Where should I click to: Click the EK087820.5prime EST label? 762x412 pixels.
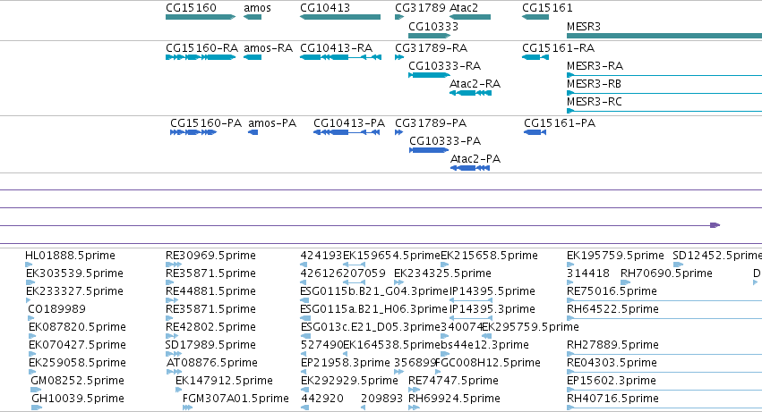pos(77,328)
